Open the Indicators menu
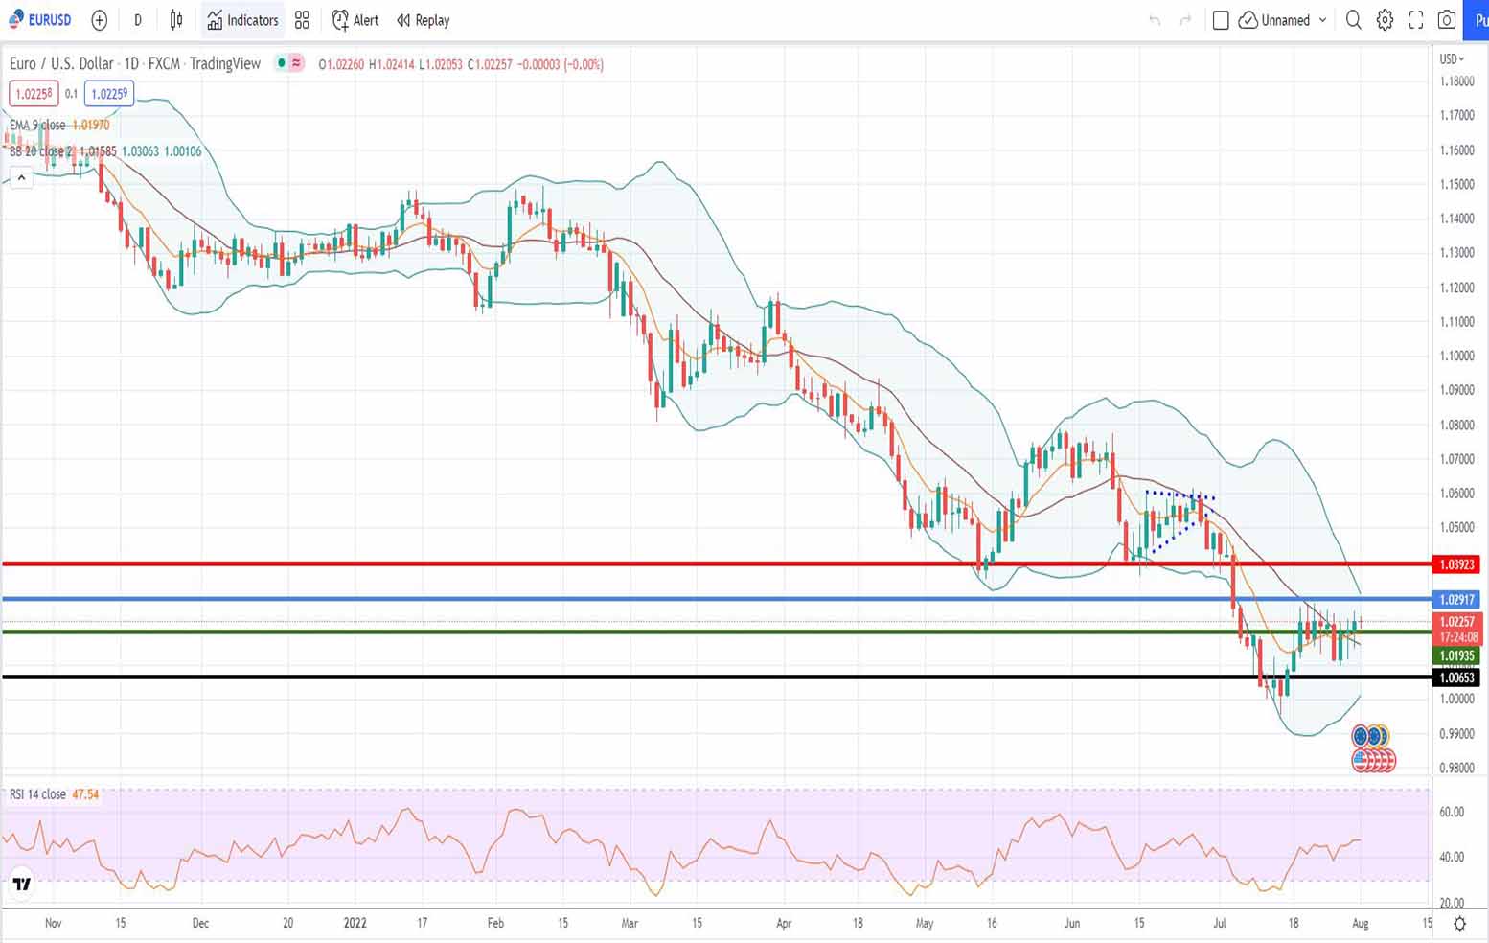Screen dimensions: 1489x943 pos(243,20)
